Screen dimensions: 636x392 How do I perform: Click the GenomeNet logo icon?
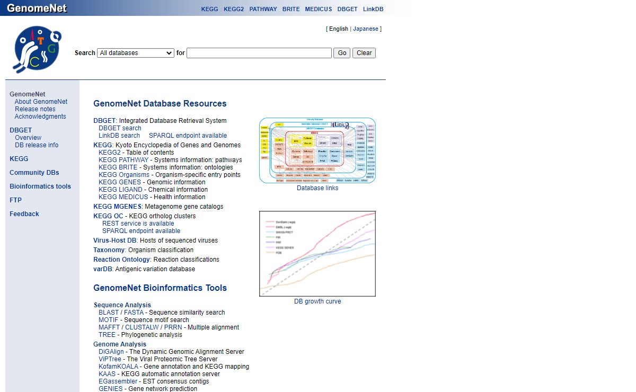37,50
